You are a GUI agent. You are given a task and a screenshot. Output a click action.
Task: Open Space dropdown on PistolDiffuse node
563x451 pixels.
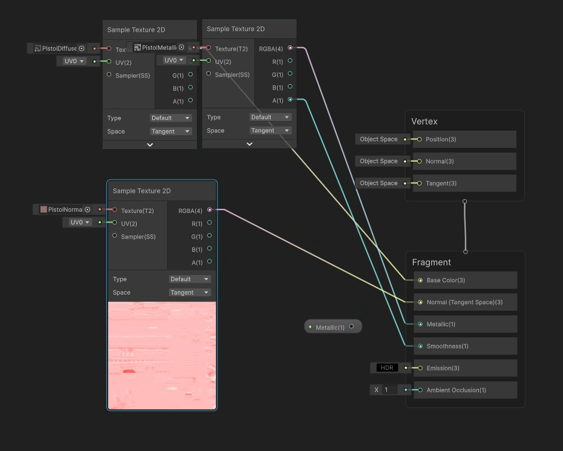[x=171, y=131]
